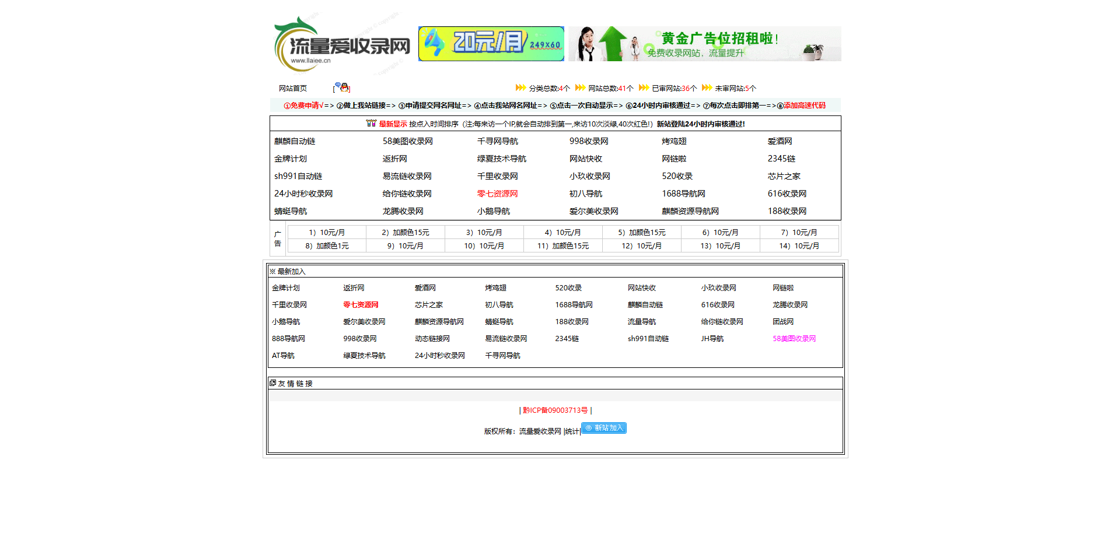Click the 友情链接 section icon

(x=272, y=382)
